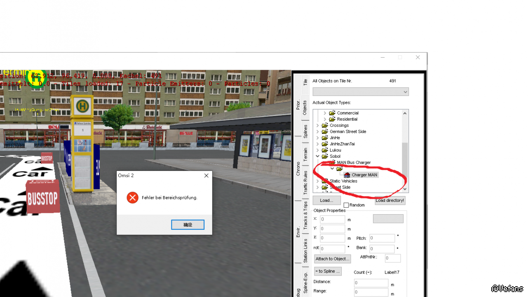Open the Station Links tab
The image size is (528, 297).
point(305,250)
